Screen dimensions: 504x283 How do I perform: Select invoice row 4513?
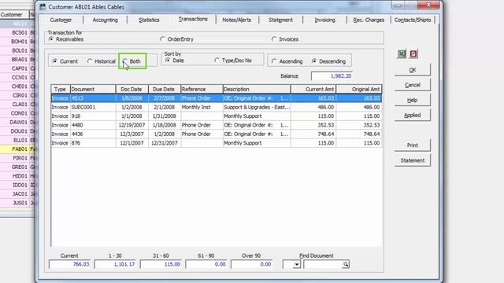[x=217, y=98]
